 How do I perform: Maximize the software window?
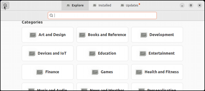pos(191,5)
